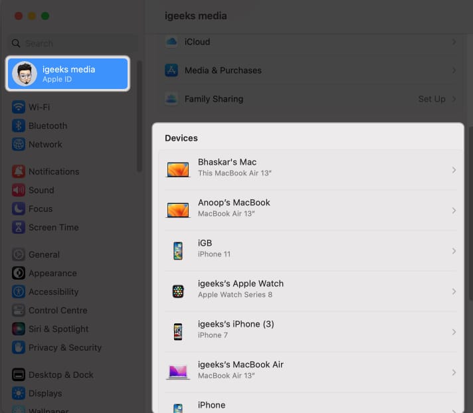Select the Focus moon icon
473x413 pixels.
pyautogui.click(x=19, y=209)
